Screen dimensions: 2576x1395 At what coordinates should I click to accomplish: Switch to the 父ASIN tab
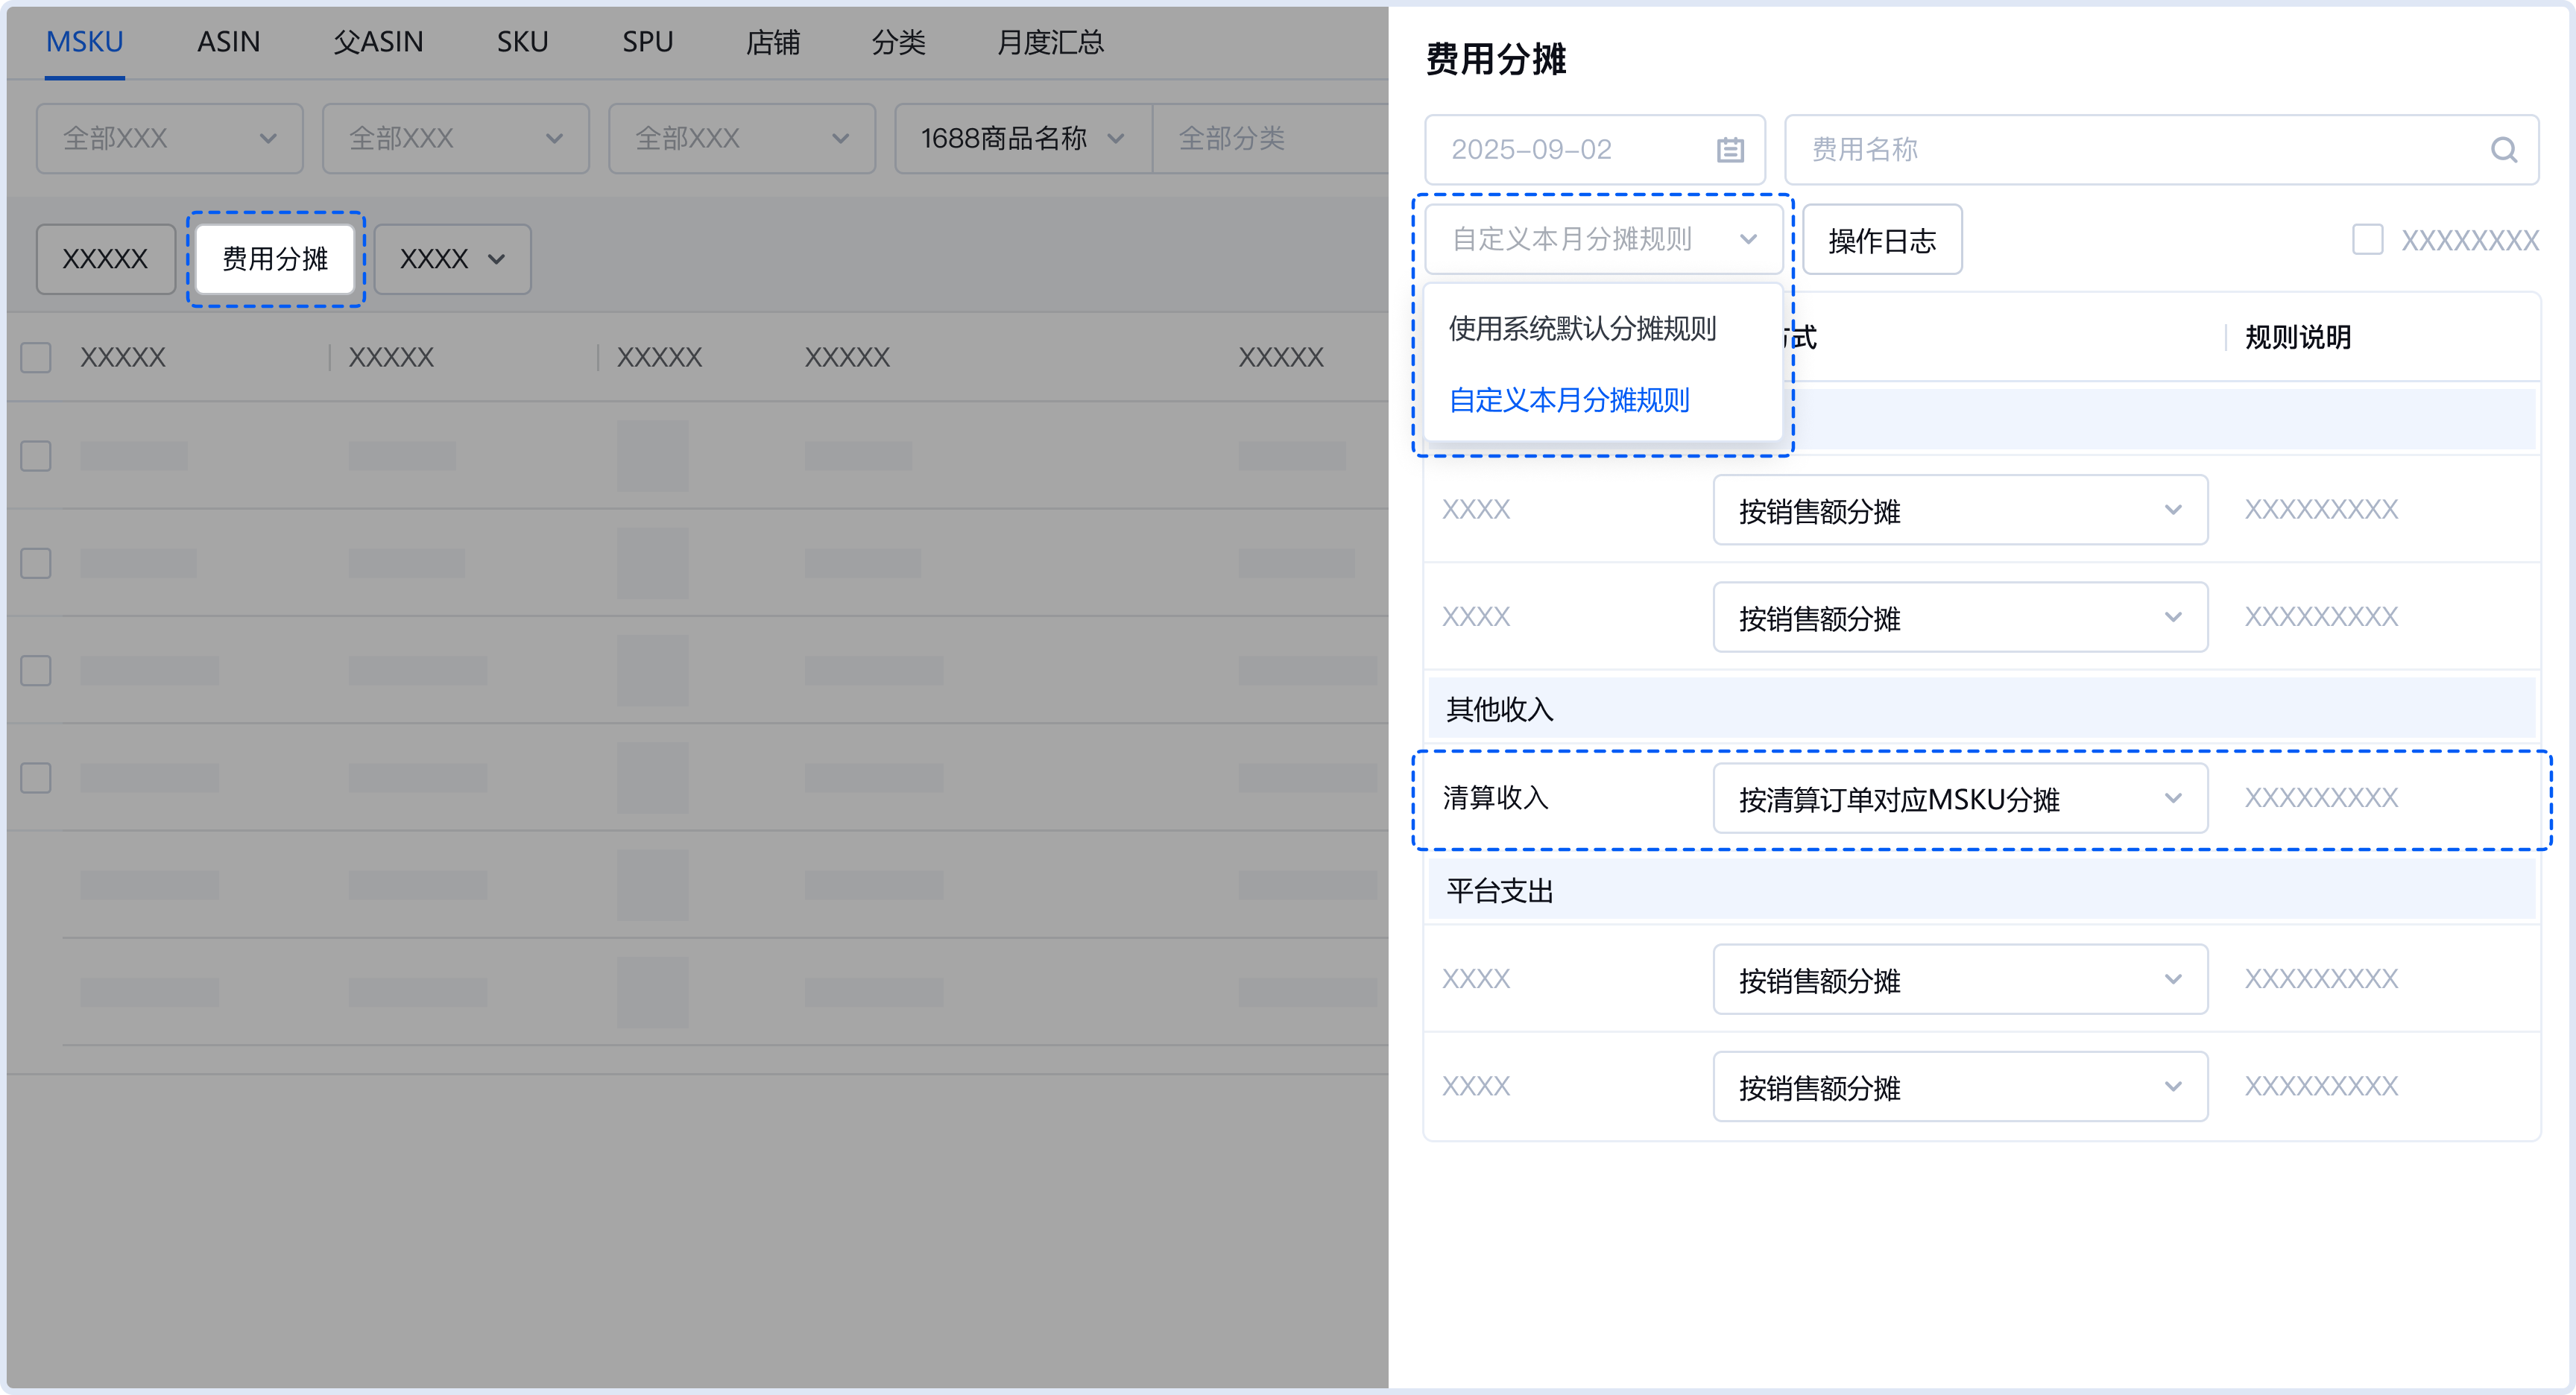tap(378, 42)
